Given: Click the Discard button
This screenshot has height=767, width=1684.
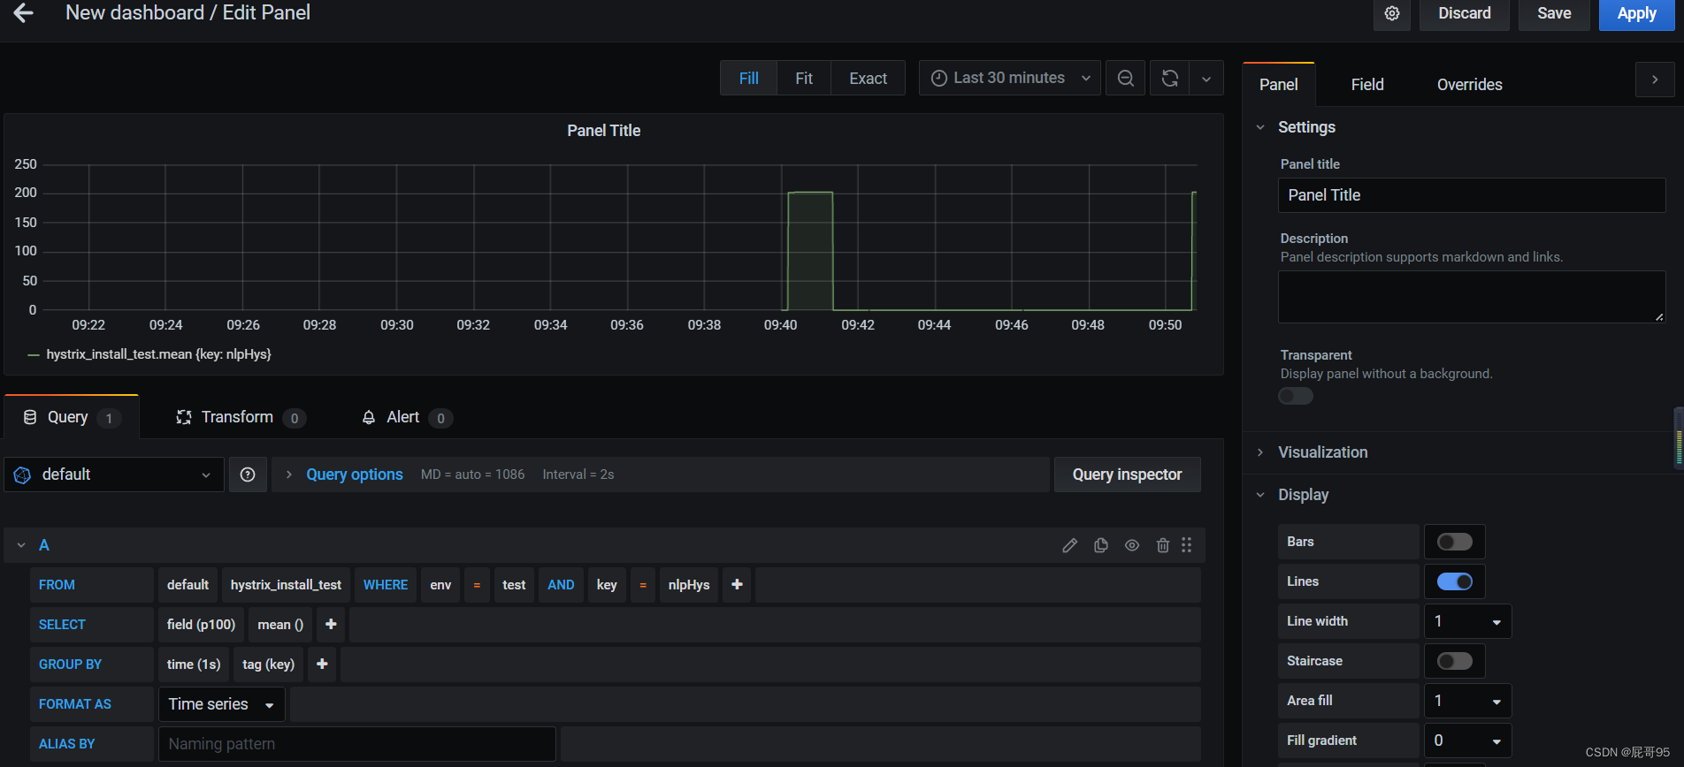Looking at the screenshot, I should pyautogui.click(x=1465, y=14).
